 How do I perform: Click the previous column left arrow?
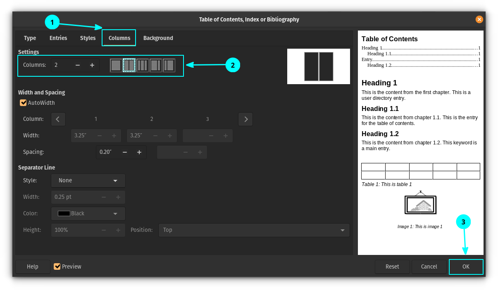58,119
